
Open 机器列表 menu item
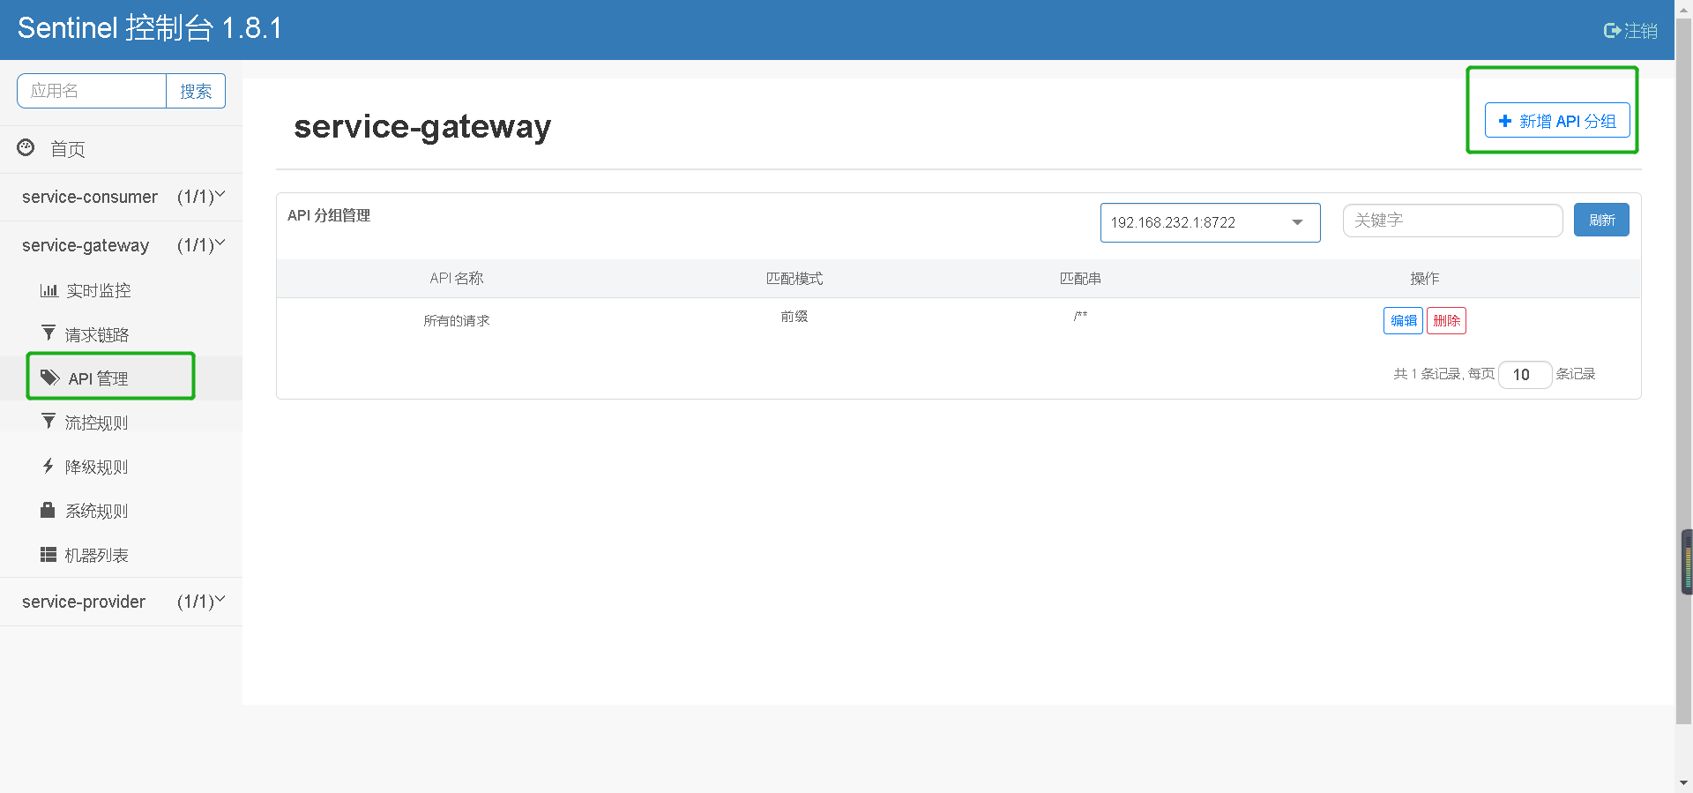click(121, 555)
